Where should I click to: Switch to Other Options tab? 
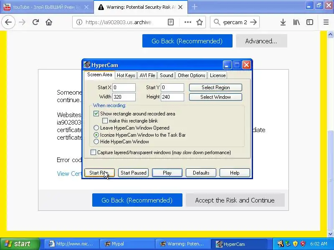[191, 75]
